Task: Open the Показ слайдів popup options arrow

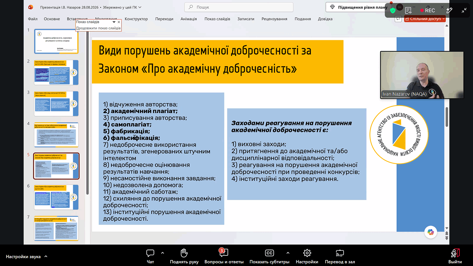Action: pyautogui.click(x=114, y=22)
